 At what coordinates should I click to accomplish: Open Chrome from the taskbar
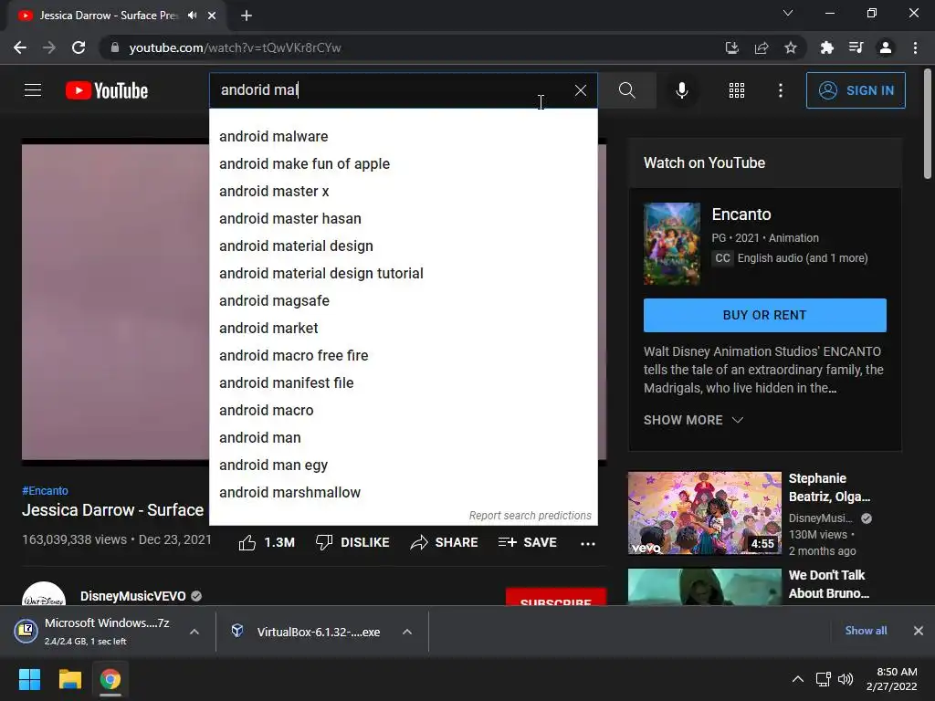(110, 679)
